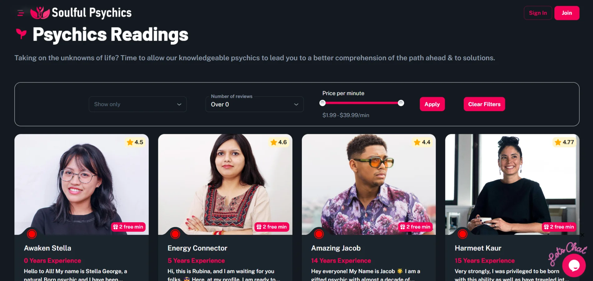Viewport: 593px width, 281px height.
Task: Click the Sign In button
Action: coord(538,13)
